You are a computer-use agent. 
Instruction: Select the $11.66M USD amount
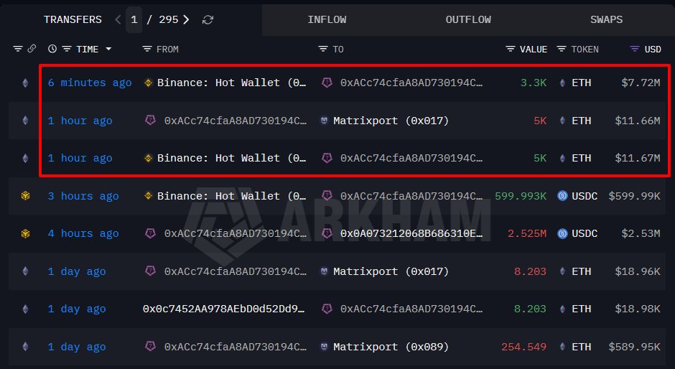click(x=638, y=121)
